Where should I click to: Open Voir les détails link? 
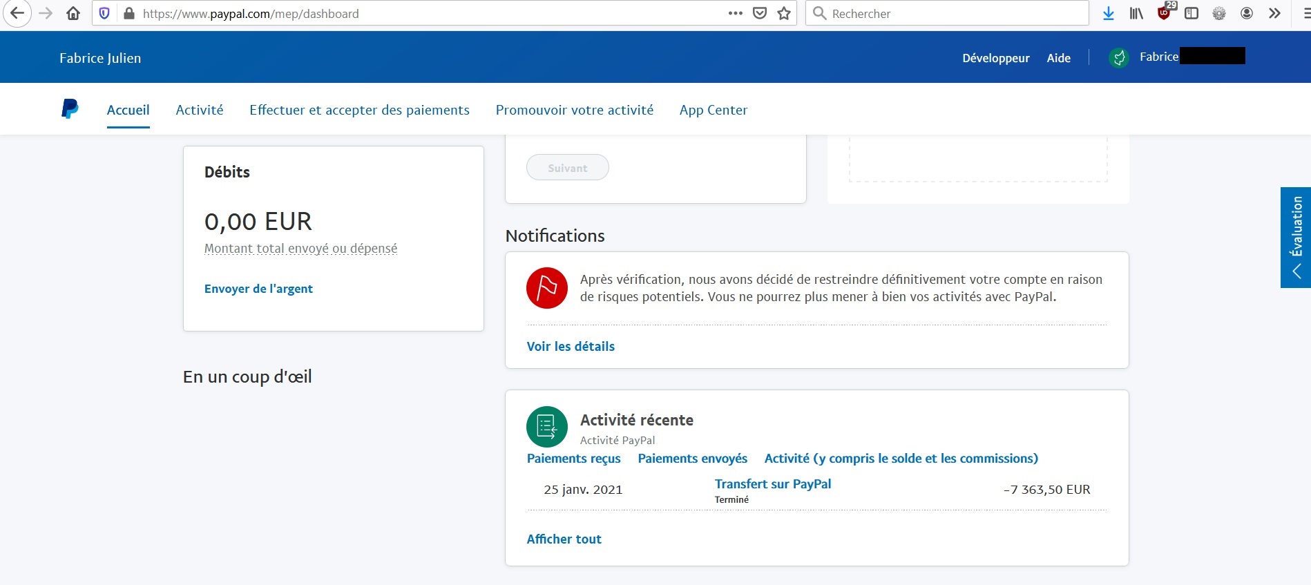(x=571, y=346)
